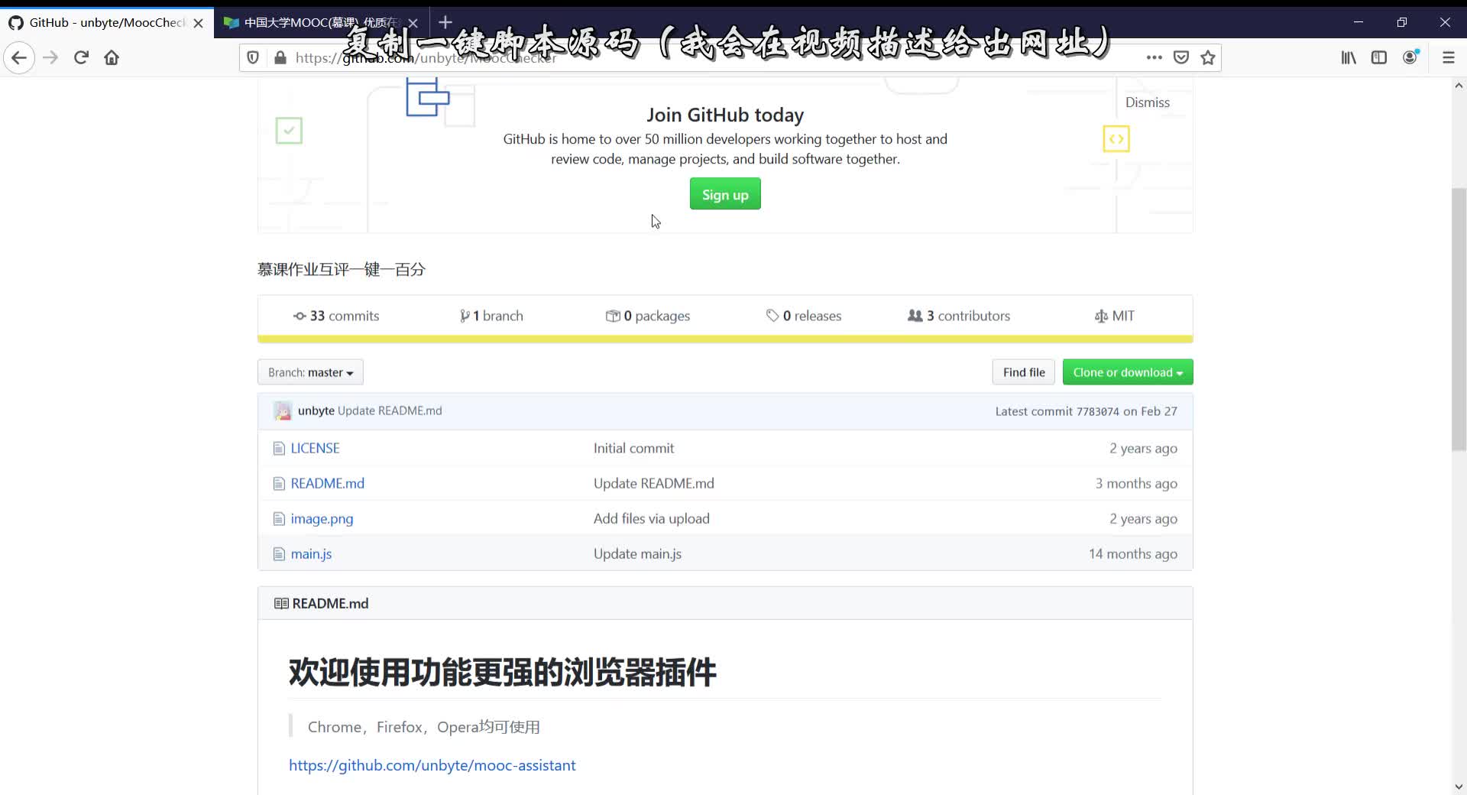Click the browser forward arrow
Screen dimensions: 1467x795
click(50, 57)
